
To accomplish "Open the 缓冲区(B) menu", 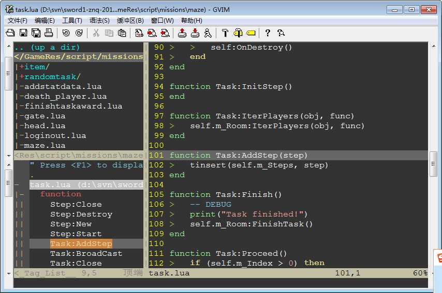I will [130, 21].
